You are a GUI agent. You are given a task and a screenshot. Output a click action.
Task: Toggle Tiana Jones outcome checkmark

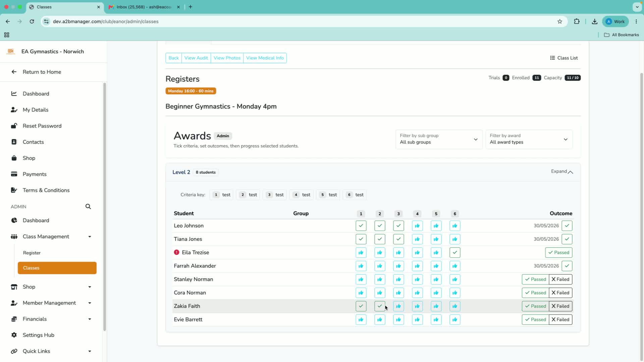tap(567, 239)
